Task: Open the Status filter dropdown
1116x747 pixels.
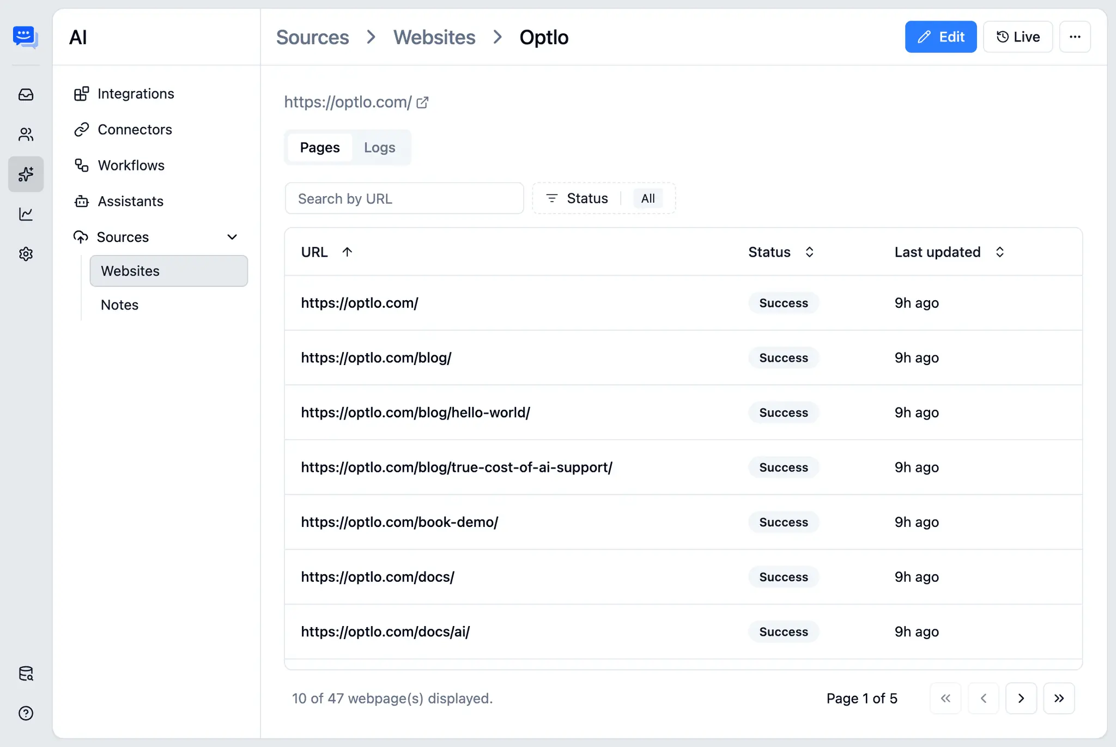Action: (604, 198)
